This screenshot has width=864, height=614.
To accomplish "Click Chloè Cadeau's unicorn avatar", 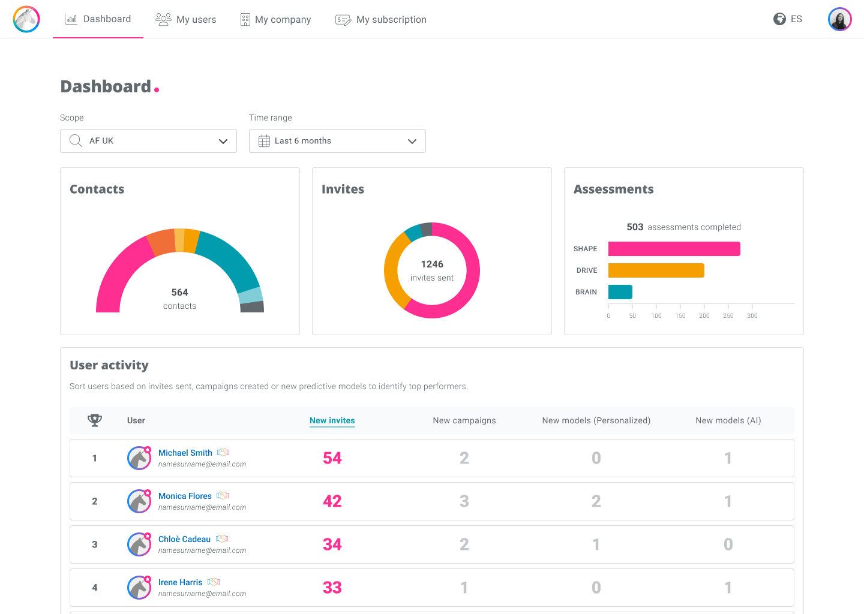I will click(x=139, y=544).
